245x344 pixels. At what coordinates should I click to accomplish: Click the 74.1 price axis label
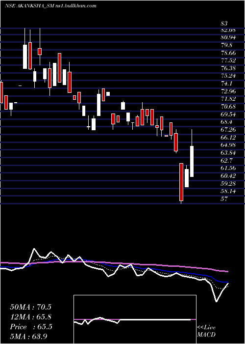coord(226,84)
